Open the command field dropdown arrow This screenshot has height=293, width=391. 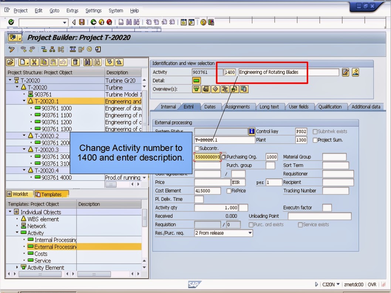point(65,23)
